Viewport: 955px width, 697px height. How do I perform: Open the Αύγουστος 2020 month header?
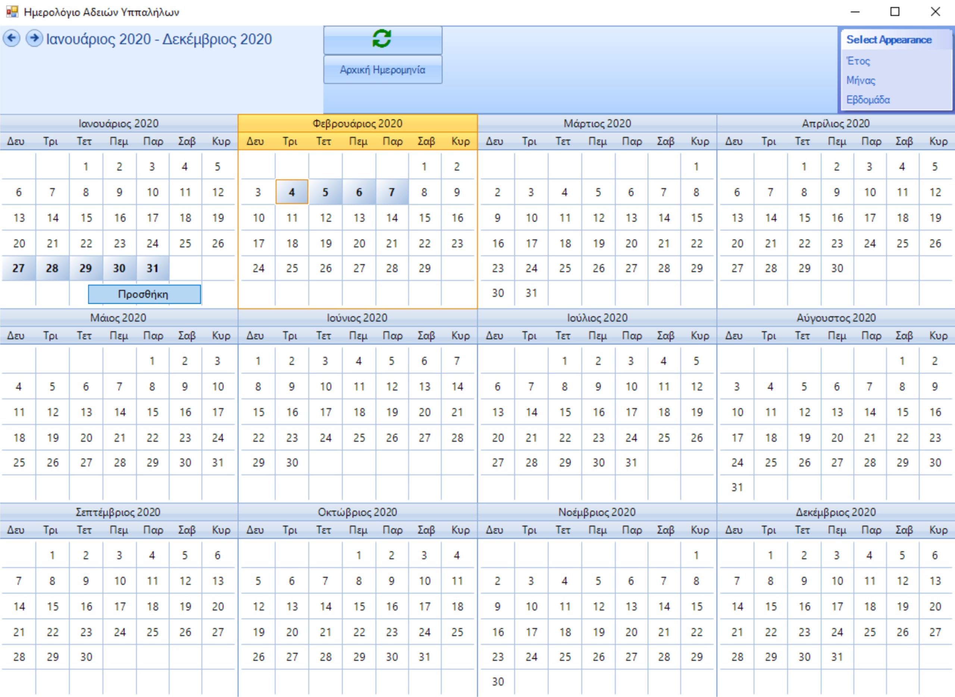point(836,318)
